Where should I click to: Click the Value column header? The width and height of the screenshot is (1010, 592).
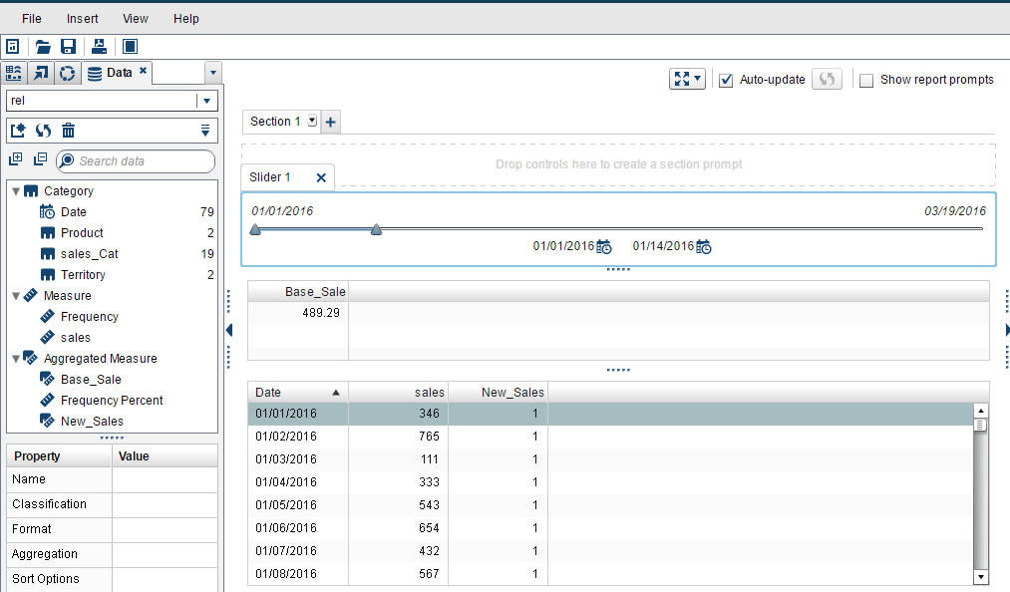(x=165, y=456)
